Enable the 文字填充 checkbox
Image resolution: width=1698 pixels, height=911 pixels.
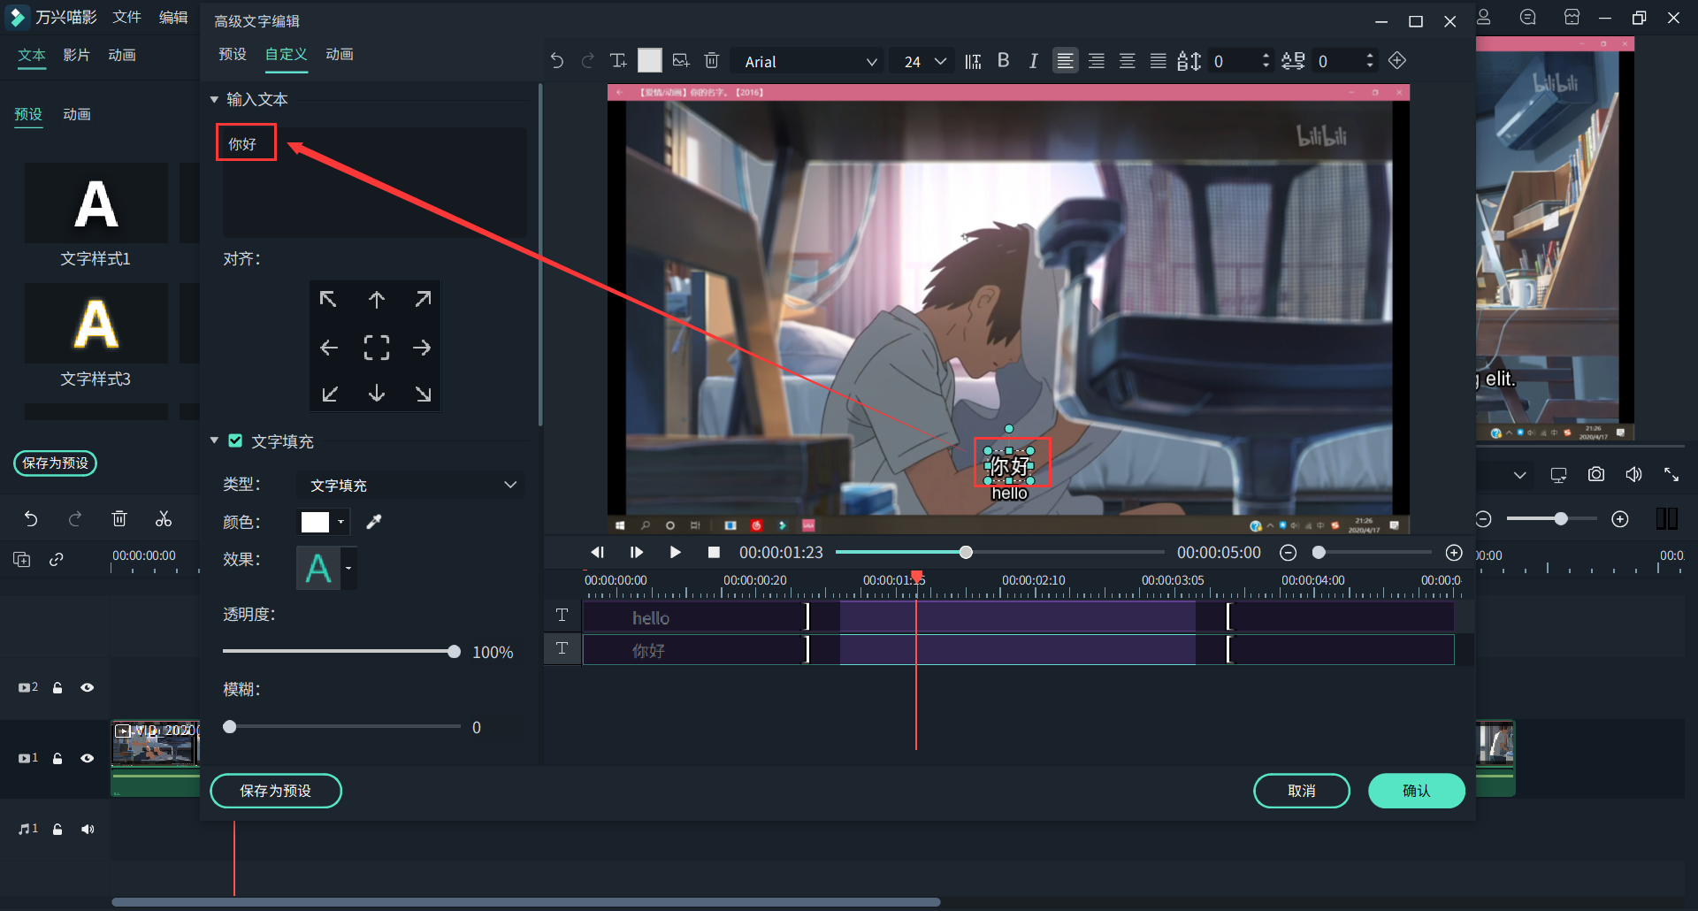coord(236,440)
